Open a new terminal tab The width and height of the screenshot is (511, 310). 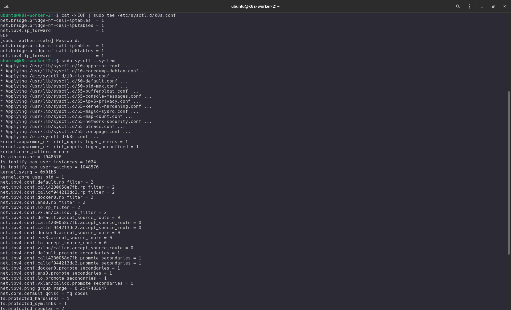pyautogui.click(x=6, y=6)
